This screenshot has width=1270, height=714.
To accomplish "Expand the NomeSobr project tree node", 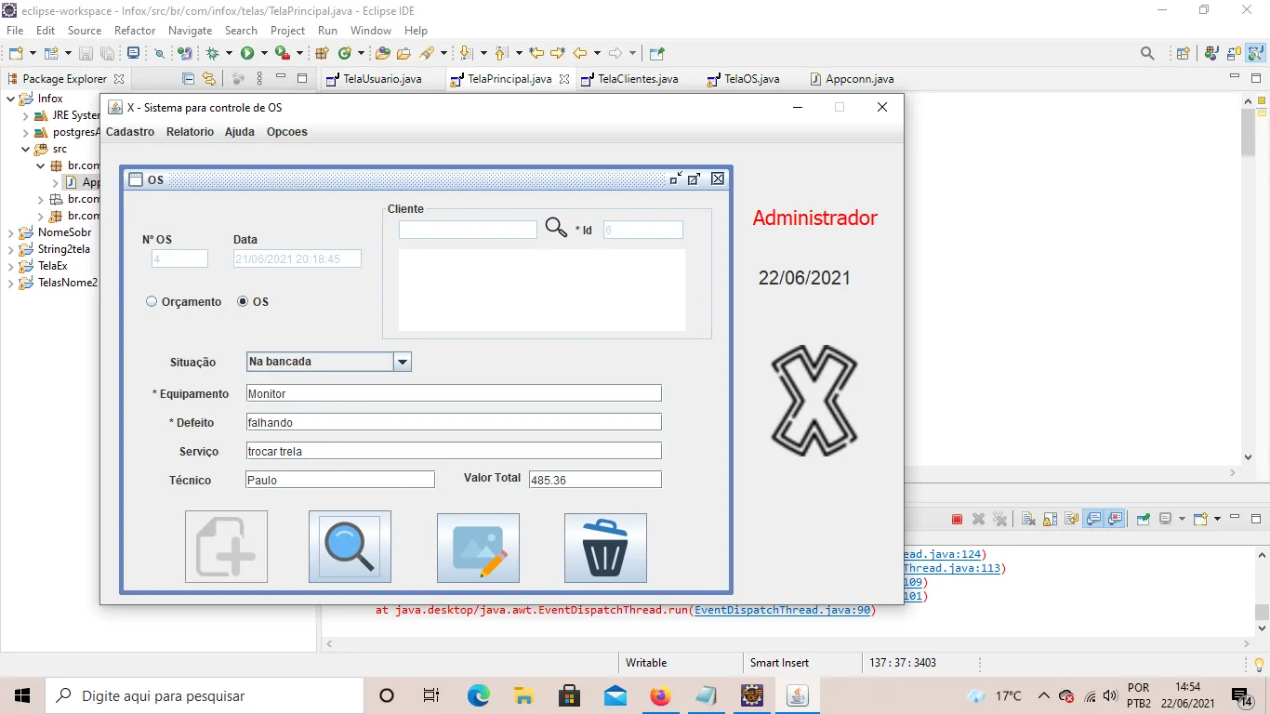I will pyautogui.click(x=11, y=232).
